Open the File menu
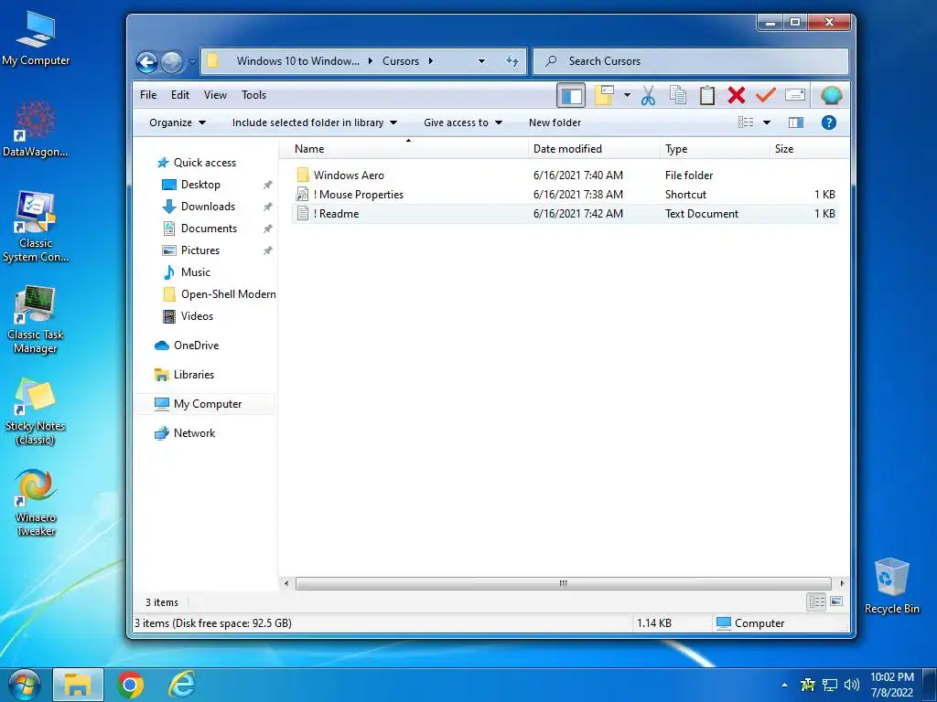Image resolution: width=937 pixels, height=702 pixels. (148, 95)
